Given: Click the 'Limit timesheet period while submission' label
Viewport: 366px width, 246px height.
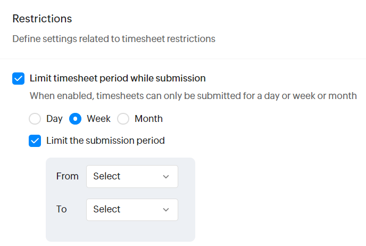Looking at the screenshot, I should point(118,78).
